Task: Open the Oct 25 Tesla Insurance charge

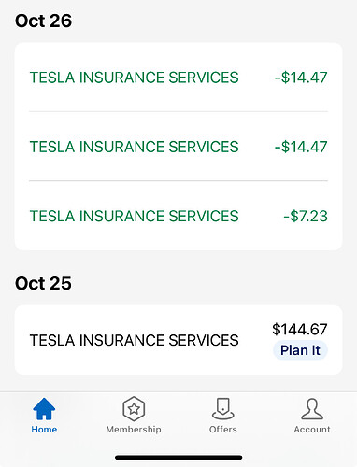Action: 178,340
